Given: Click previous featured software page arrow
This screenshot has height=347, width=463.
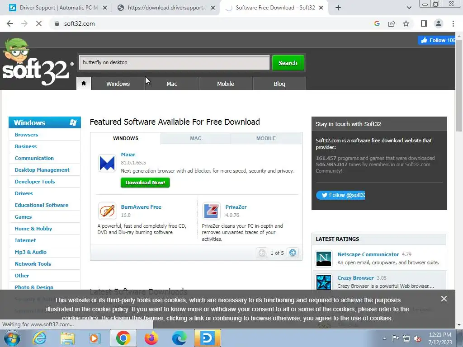Looking at the screenshot, I should pos(262,253).
